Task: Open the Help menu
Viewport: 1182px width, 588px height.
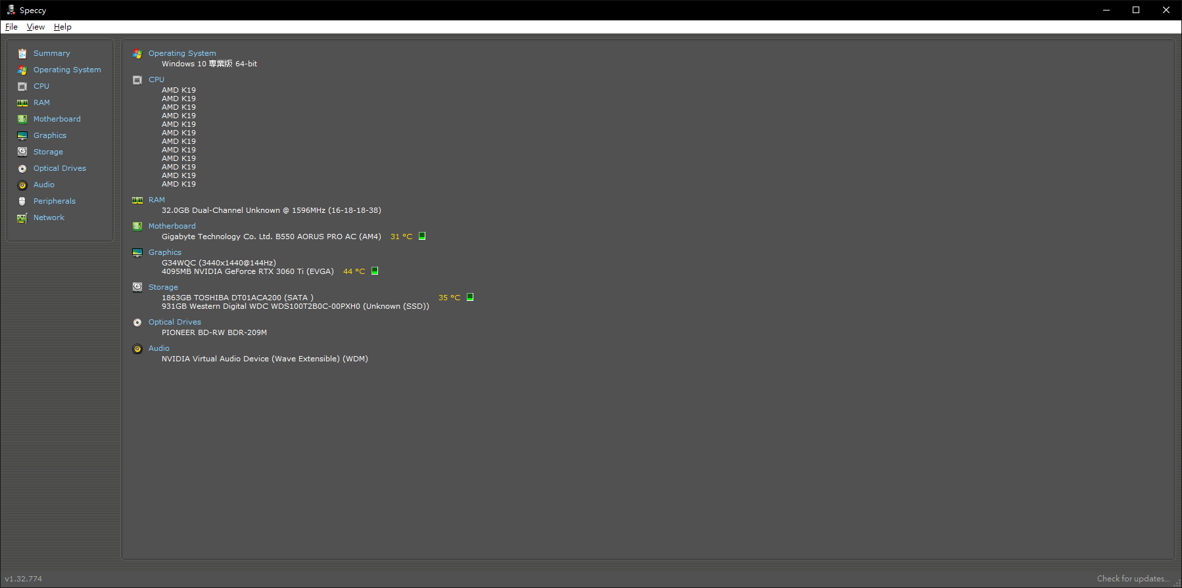Action: [x=62, y=27]
